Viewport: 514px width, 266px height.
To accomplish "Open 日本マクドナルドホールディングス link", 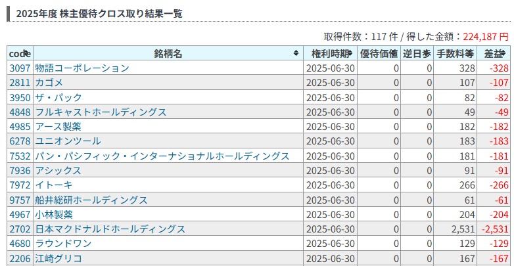I will pos(110,229).
